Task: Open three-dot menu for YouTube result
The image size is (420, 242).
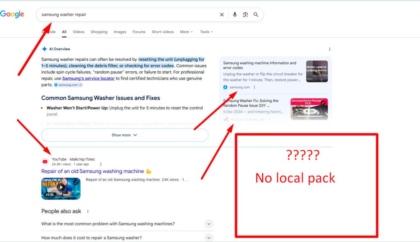Action: [x=100, y=164]
